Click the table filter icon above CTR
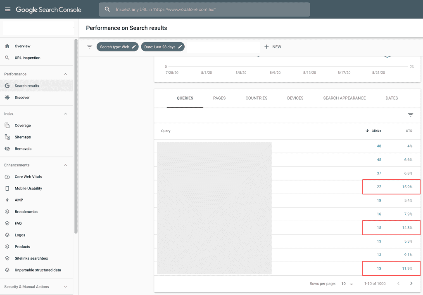Viewport: 423px width, 295px height. coord(410,115)
